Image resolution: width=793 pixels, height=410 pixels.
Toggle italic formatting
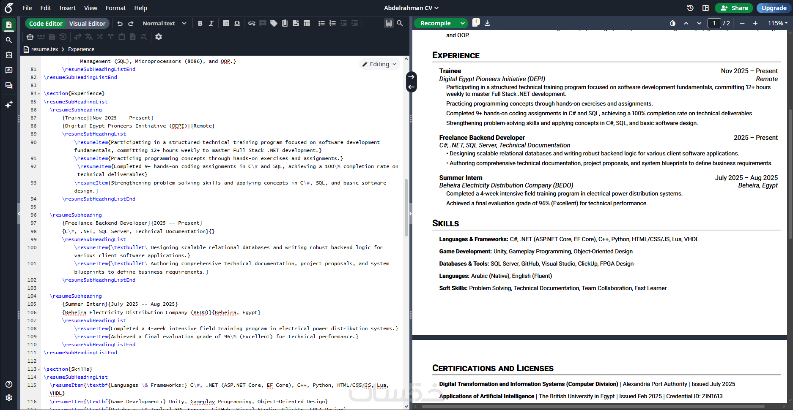(x=211, y=24)
